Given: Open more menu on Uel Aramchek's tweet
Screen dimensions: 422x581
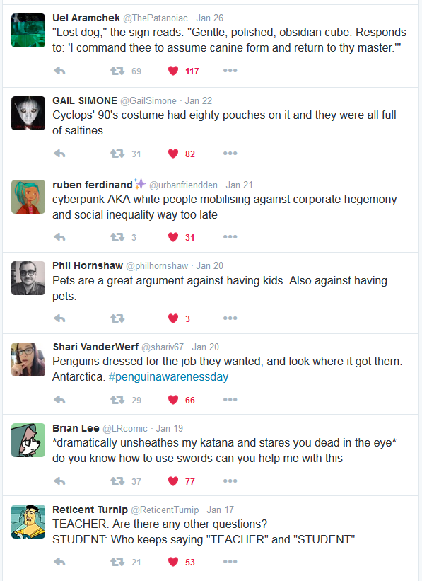Looking at the screenshot, I should [230, 70].
